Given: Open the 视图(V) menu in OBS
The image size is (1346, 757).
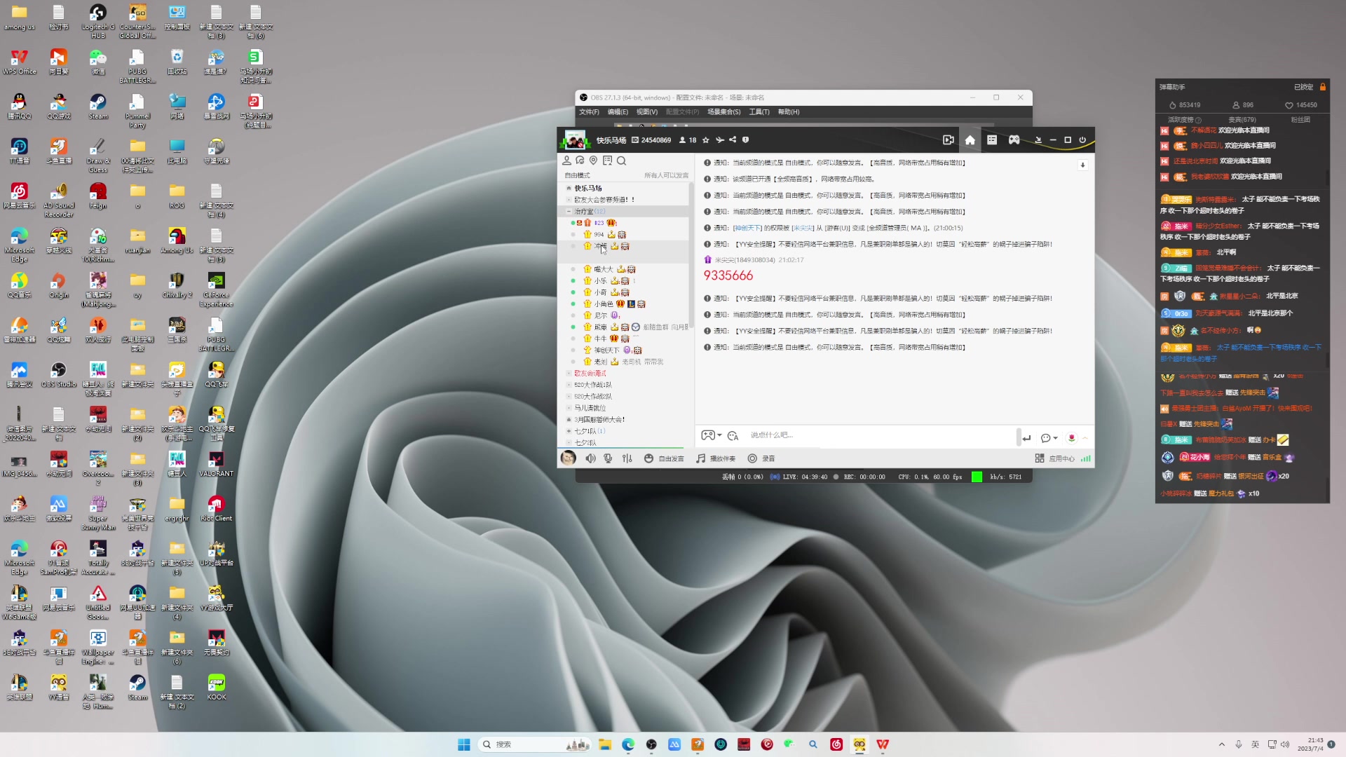Looking at the screenshot, I should 647,112.
